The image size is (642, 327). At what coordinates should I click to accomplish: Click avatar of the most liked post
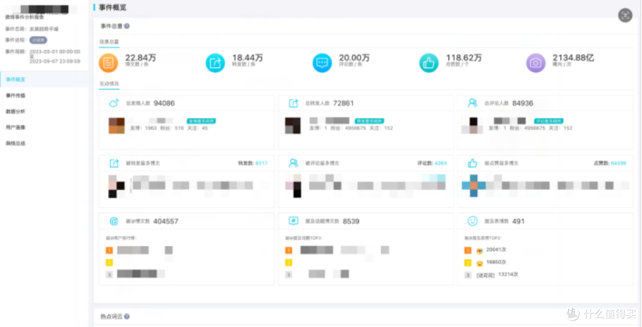[x=474, y=186]
